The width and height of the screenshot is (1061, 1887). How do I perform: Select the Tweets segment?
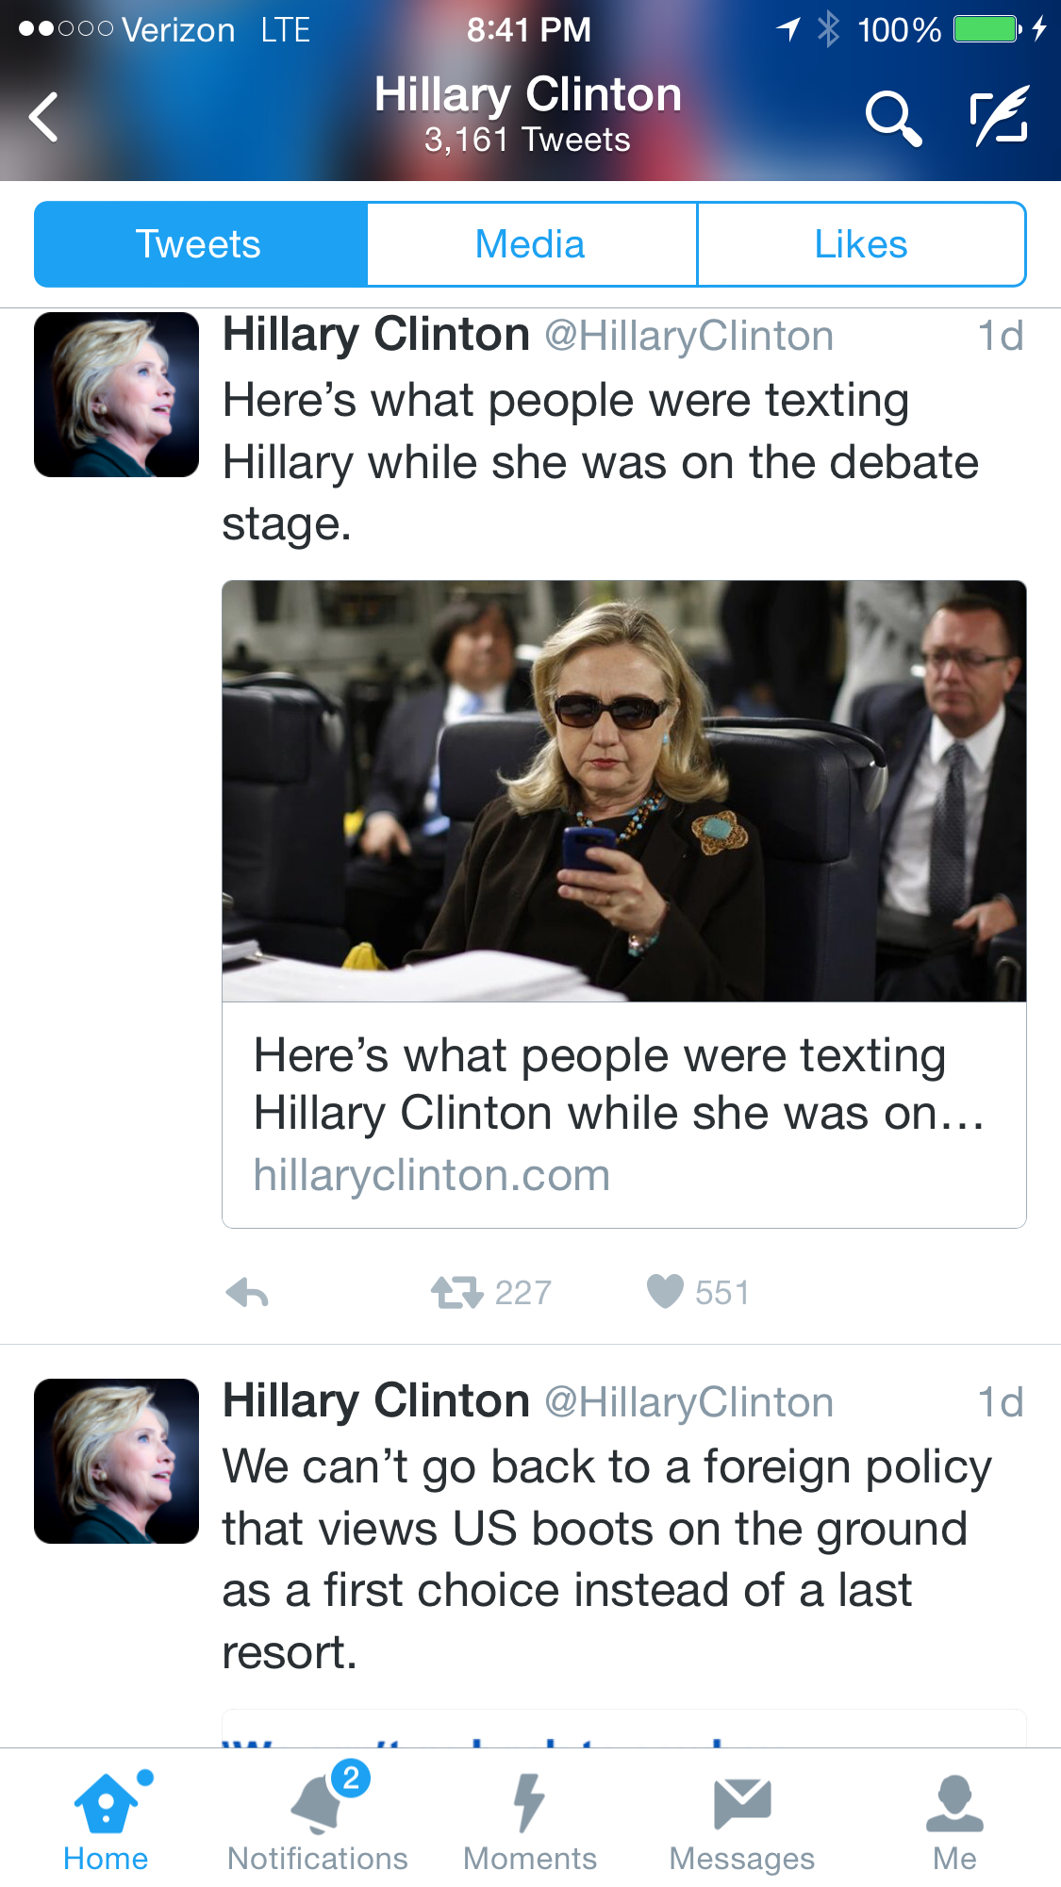point(200,244)
